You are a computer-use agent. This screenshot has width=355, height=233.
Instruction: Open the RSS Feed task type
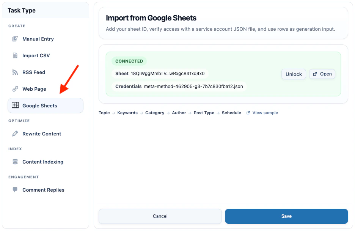46,72
